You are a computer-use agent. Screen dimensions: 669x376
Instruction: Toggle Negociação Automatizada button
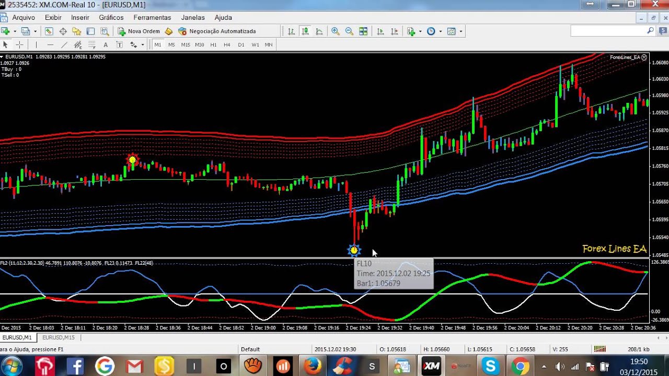tap(217, 31)
